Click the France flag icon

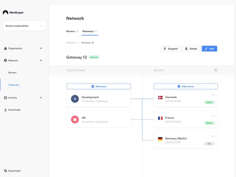click(x=160, y=118)
